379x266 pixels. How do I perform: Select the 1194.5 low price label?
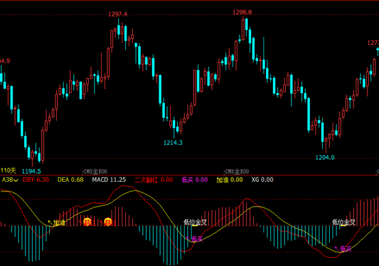click(x=31, y=172)
